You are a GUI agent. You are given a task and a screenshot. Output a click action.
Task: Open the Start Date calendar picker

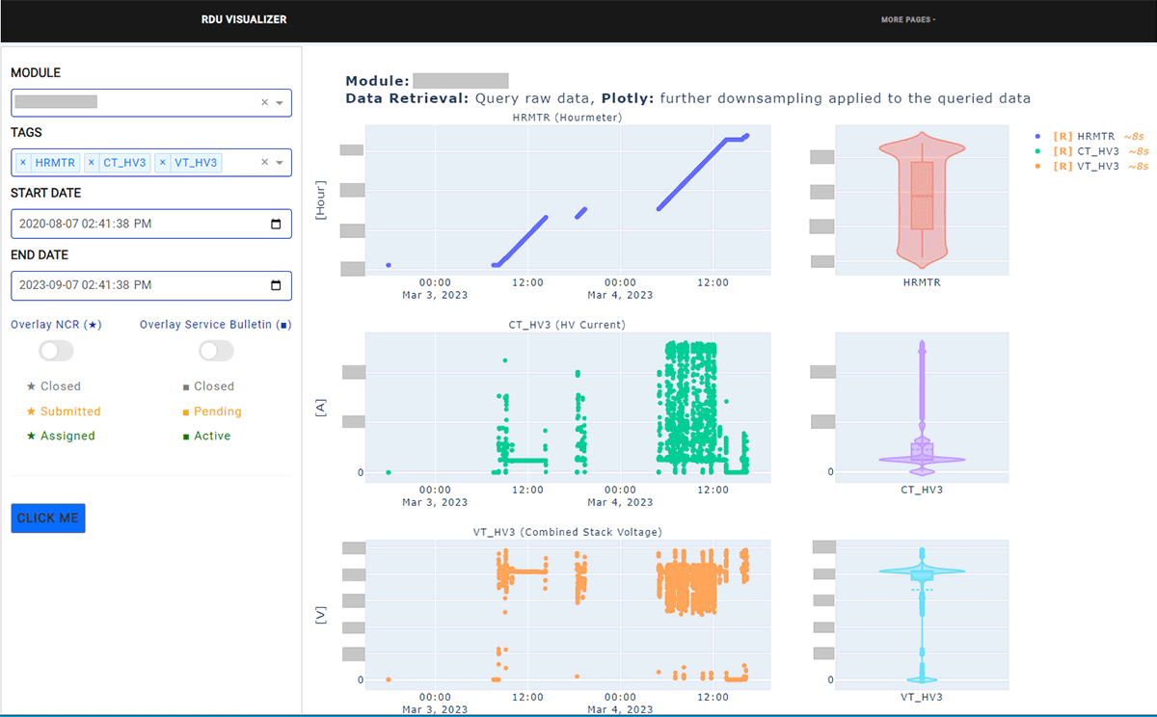(x=276, y=225)
